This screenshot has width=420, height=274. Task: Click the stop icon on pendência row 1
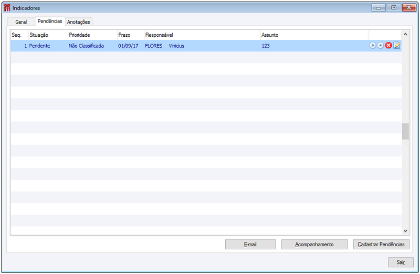coord(380,46)
